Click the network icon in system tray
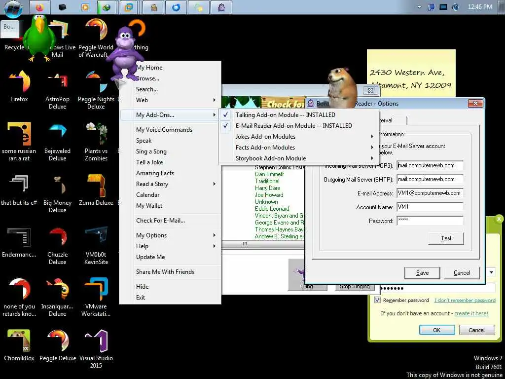505x379 pixels. (443, 7)
